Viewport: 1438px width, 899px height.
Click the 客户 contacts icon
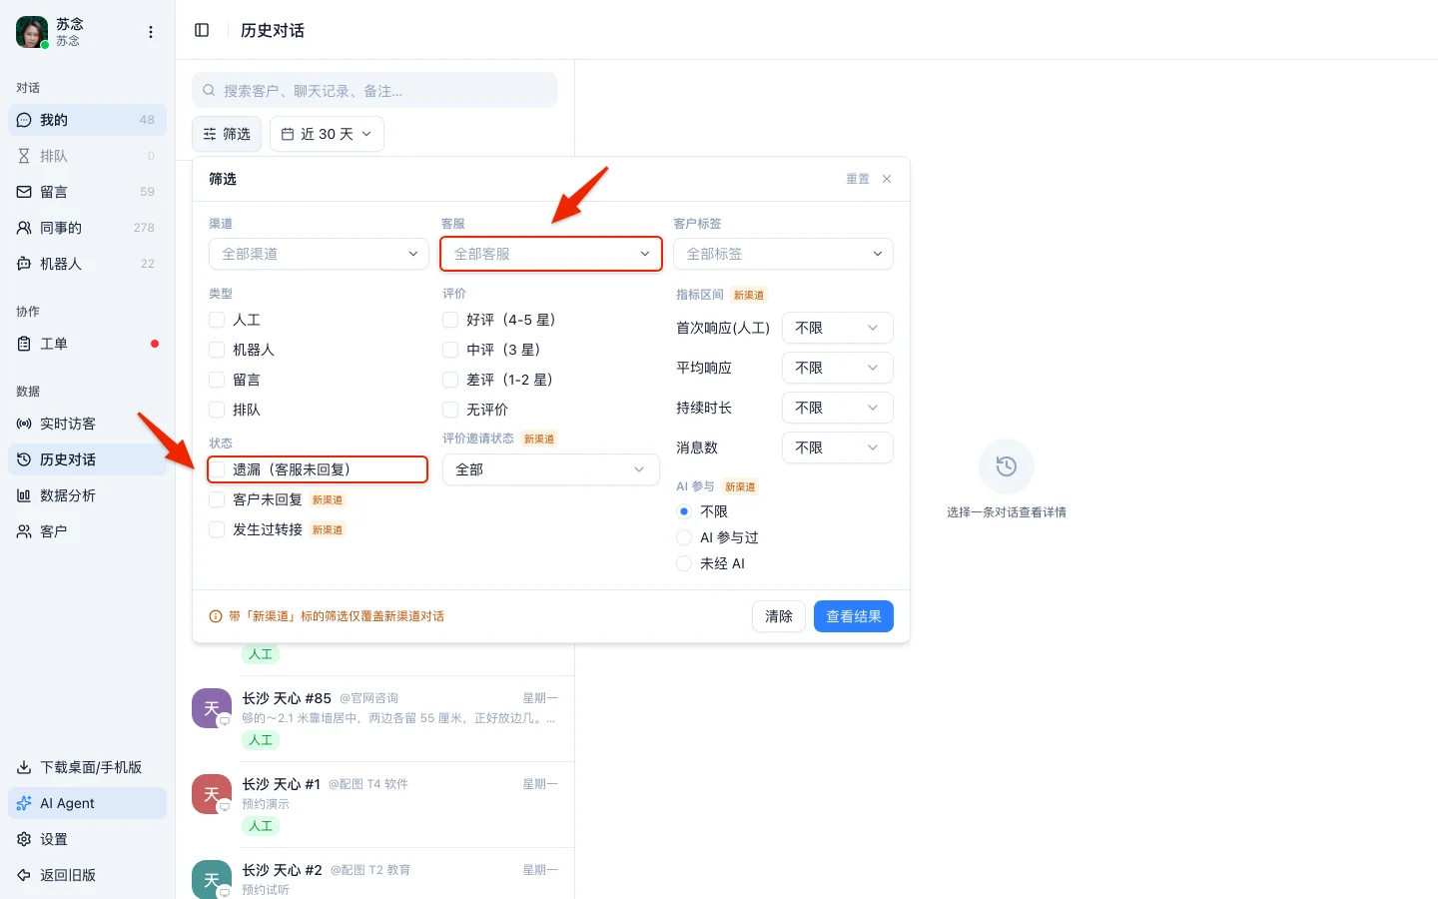(x=24, y=531)
